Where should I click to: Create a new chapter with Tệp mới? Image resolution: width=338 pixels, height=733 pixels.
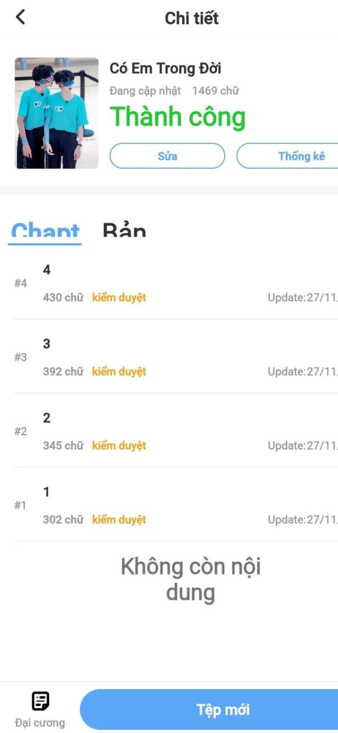209,710
